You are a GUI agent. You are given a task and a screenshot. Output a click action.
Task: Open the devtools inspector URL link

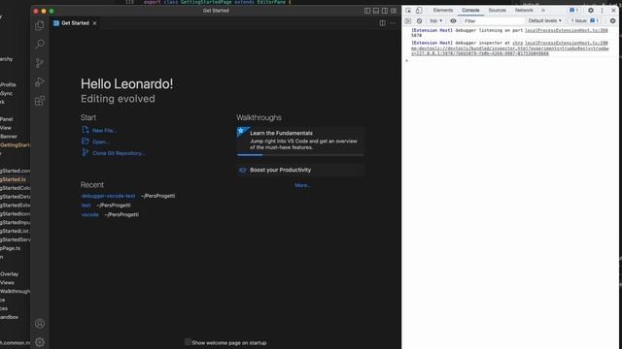pos(509,48)
